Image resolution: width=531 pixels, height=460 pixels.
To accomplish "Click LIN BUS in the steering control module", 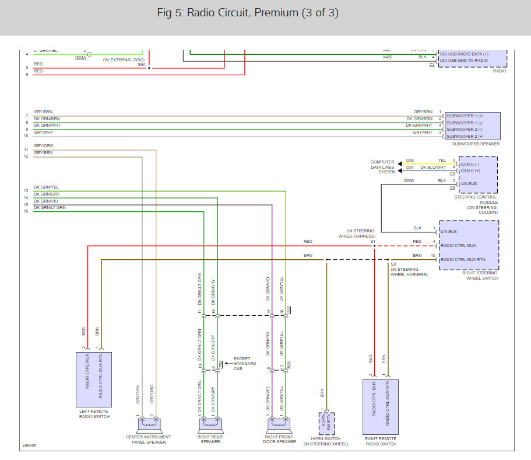I will 469,183.
